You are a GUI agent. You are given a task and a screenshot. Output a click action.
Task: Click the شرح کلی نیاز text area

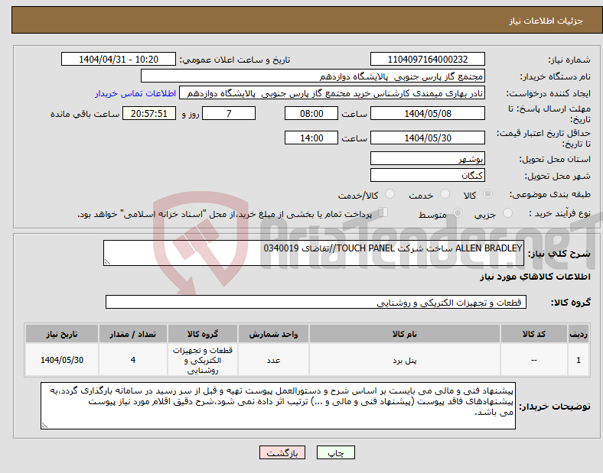coord(314,253)
